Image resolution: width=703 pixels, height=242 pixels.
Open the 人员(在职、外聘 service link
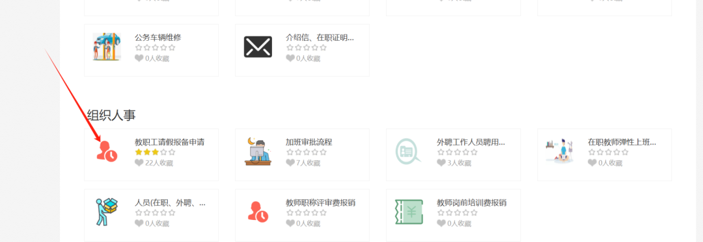pos(171,202)
